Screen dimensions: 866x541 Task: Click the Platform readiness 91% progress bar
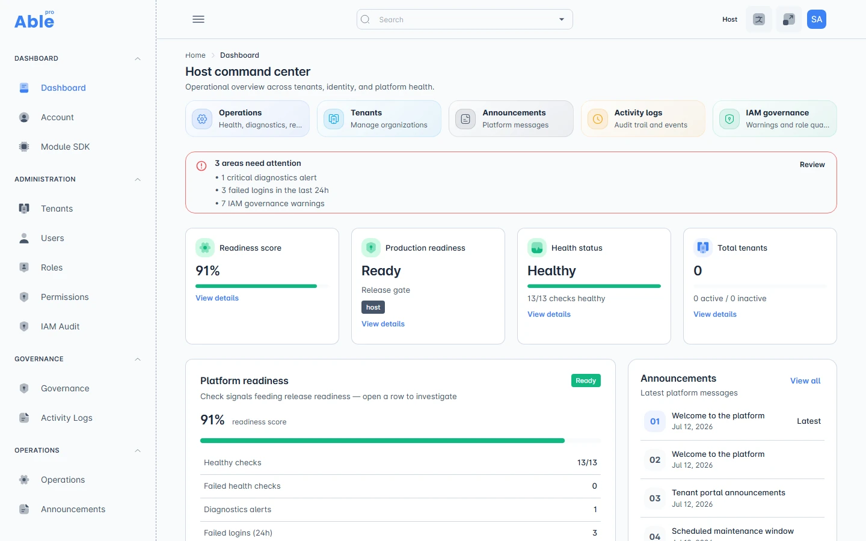pyautogui.click(x=401, y=441)
